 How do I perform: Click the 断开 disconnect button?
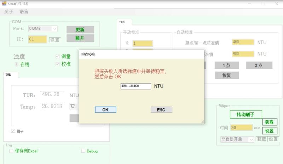pyautogui.click(x=80, y=38)
